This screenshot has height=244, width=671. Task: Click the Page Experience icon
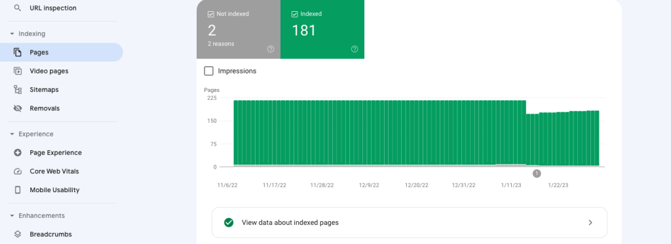[18, 152]
